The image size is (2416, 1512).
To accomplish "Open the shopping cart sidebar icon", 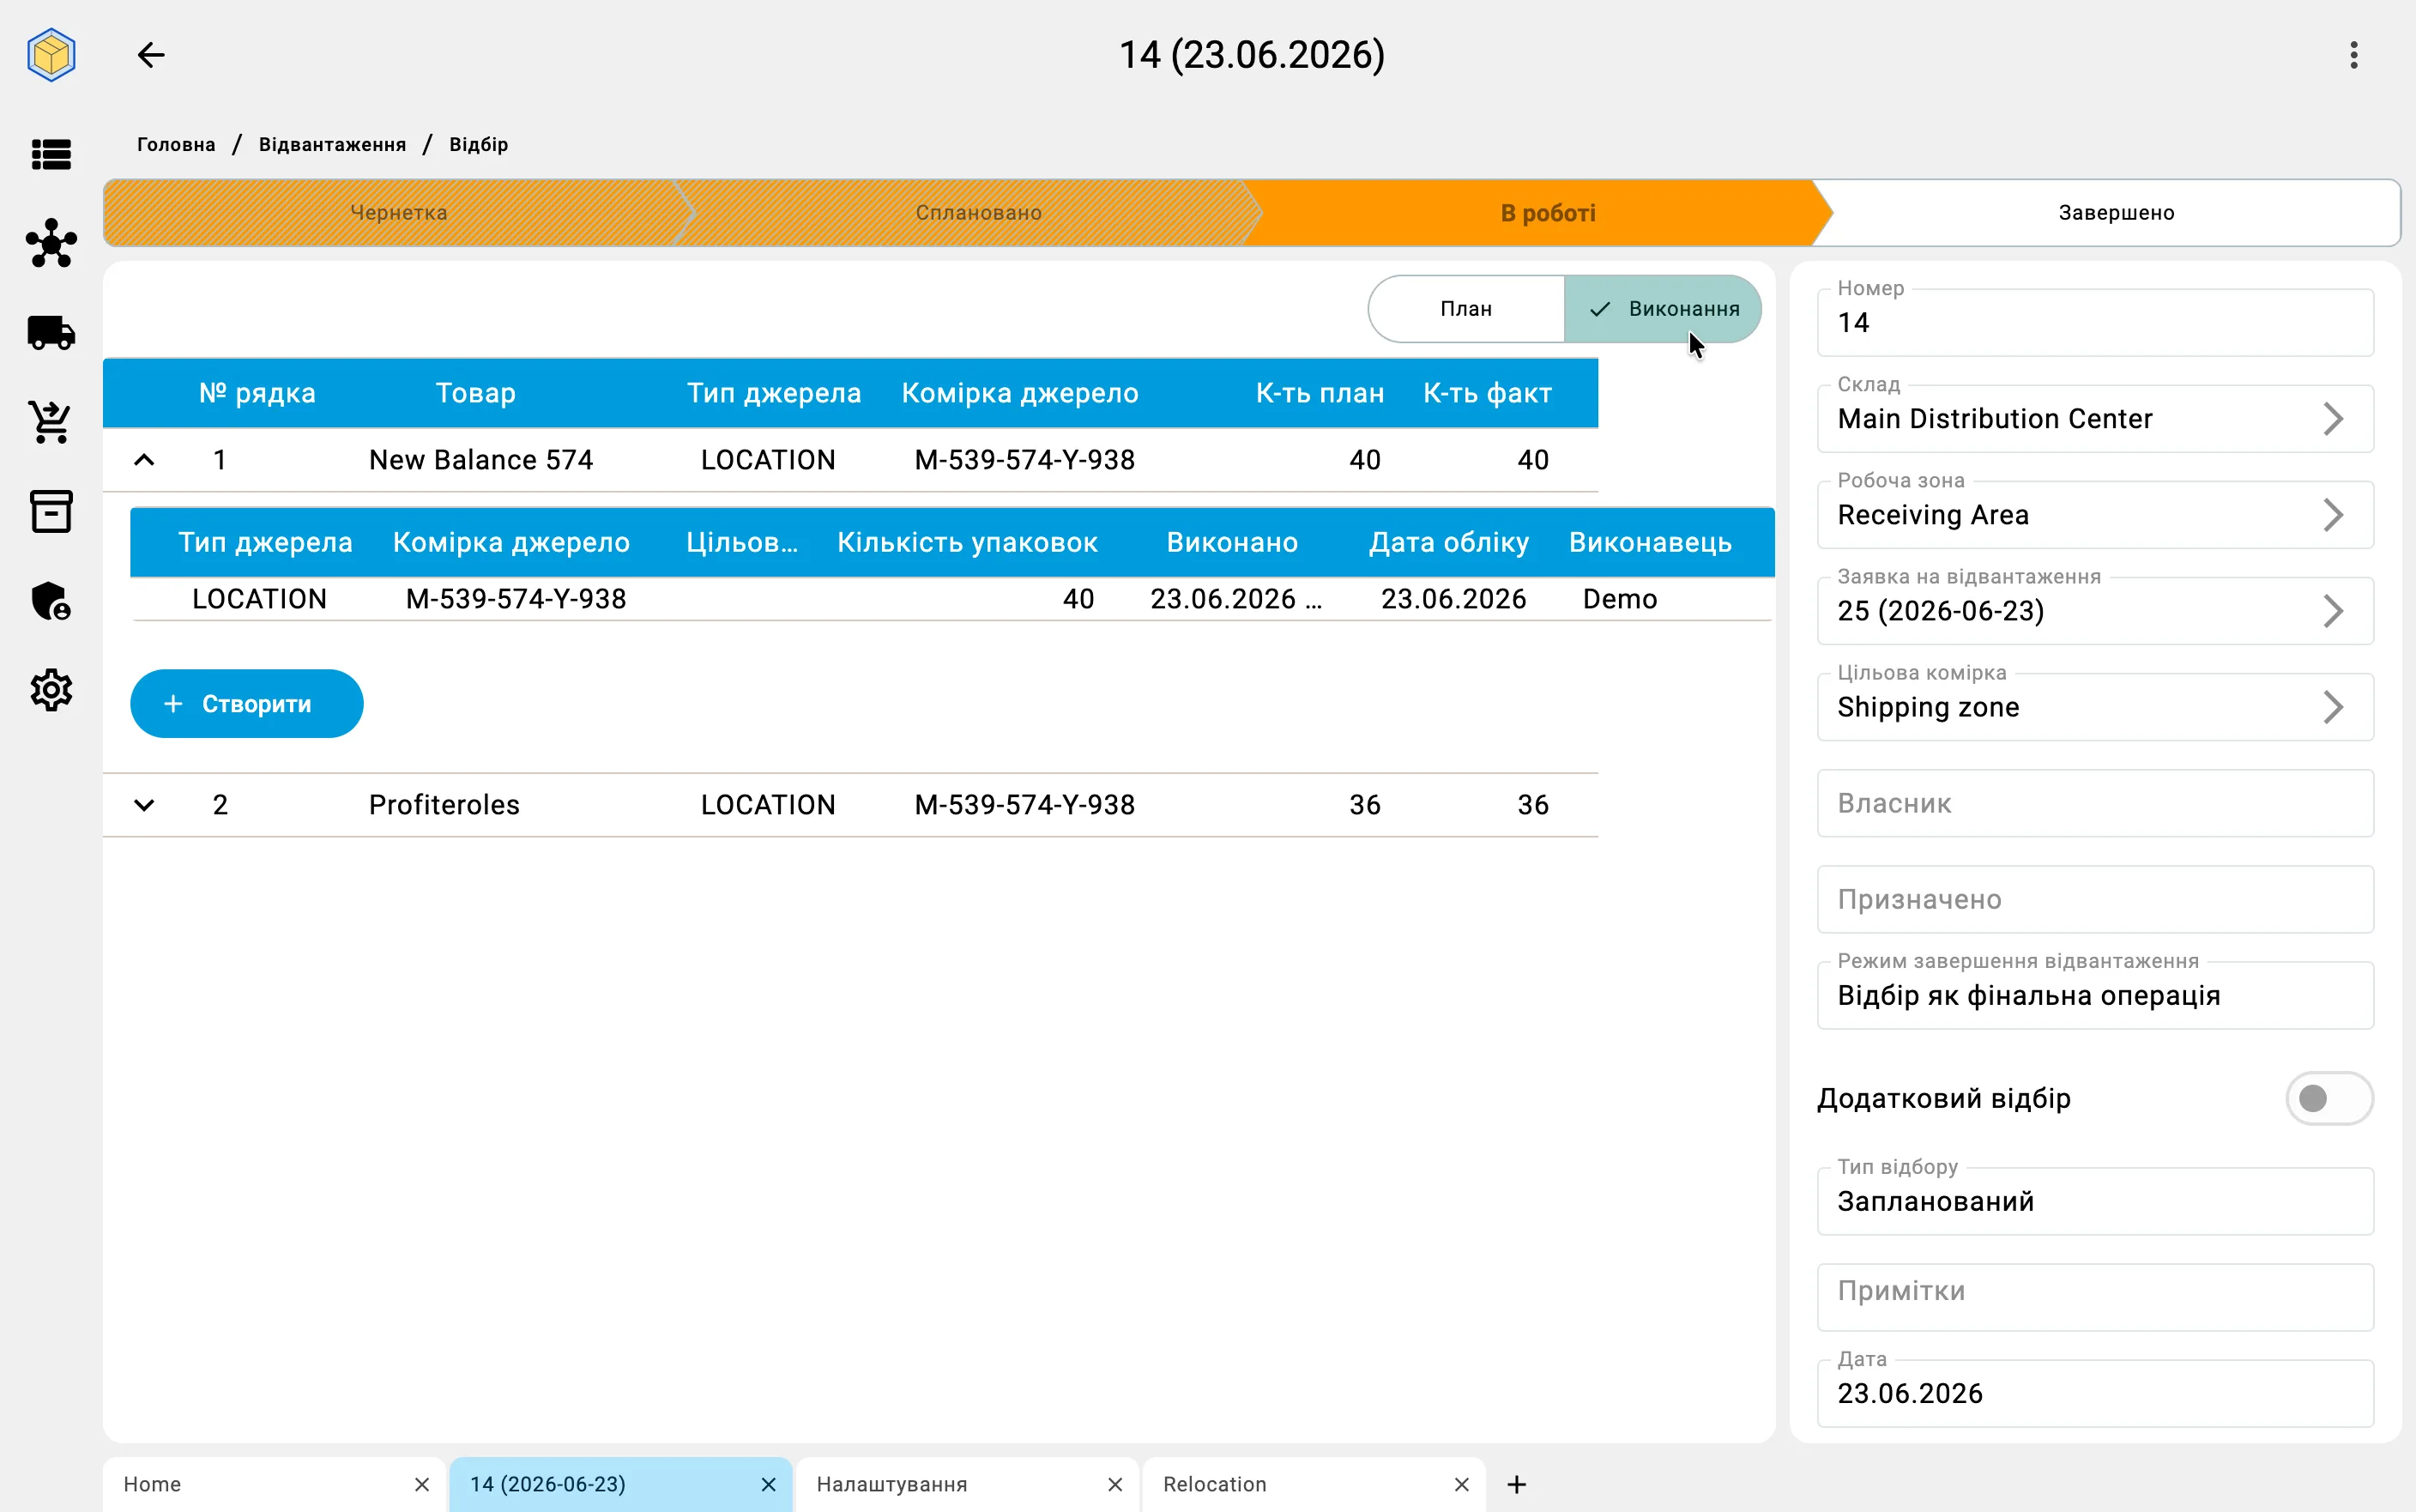I will coord(51,422).
